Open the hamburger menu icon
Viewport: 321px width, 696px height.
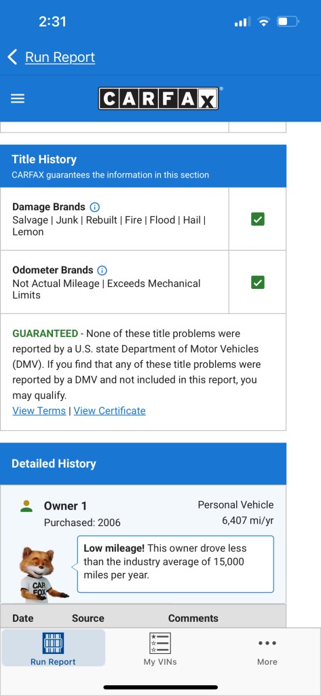[18, 99]
